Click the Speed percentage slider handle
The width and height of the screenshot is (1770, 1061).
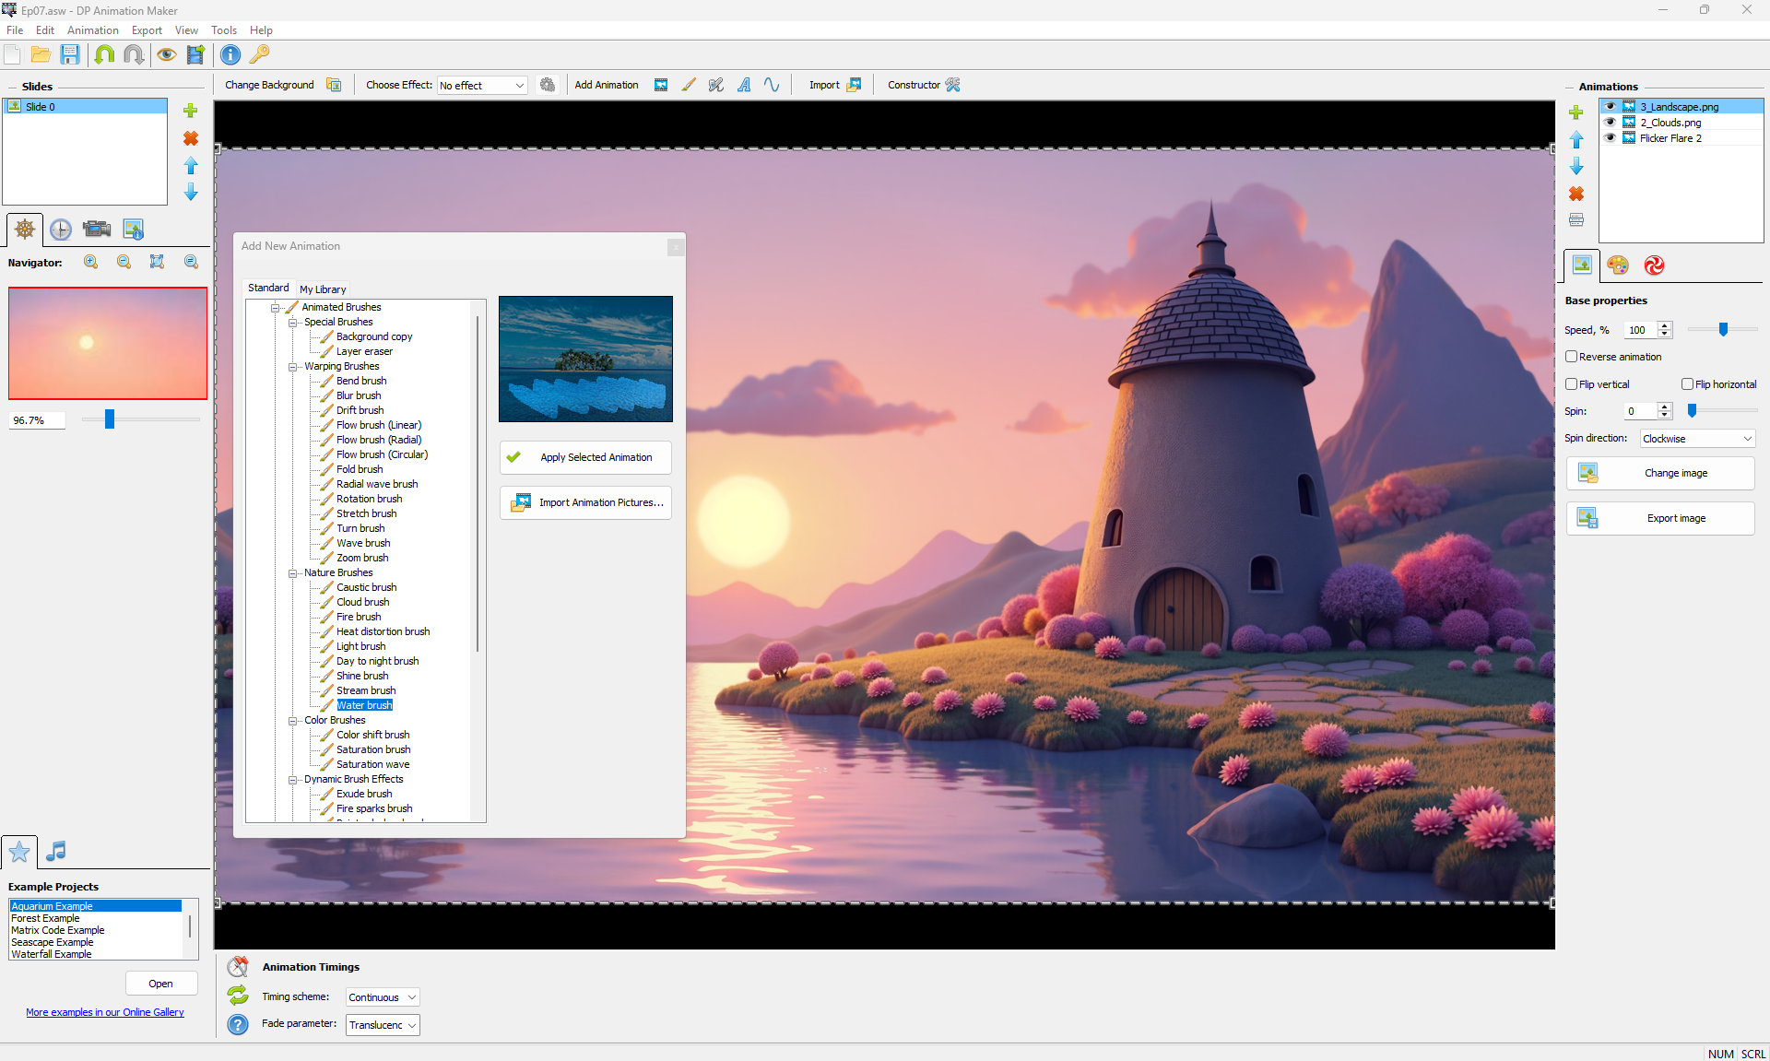coord(1723,330)
